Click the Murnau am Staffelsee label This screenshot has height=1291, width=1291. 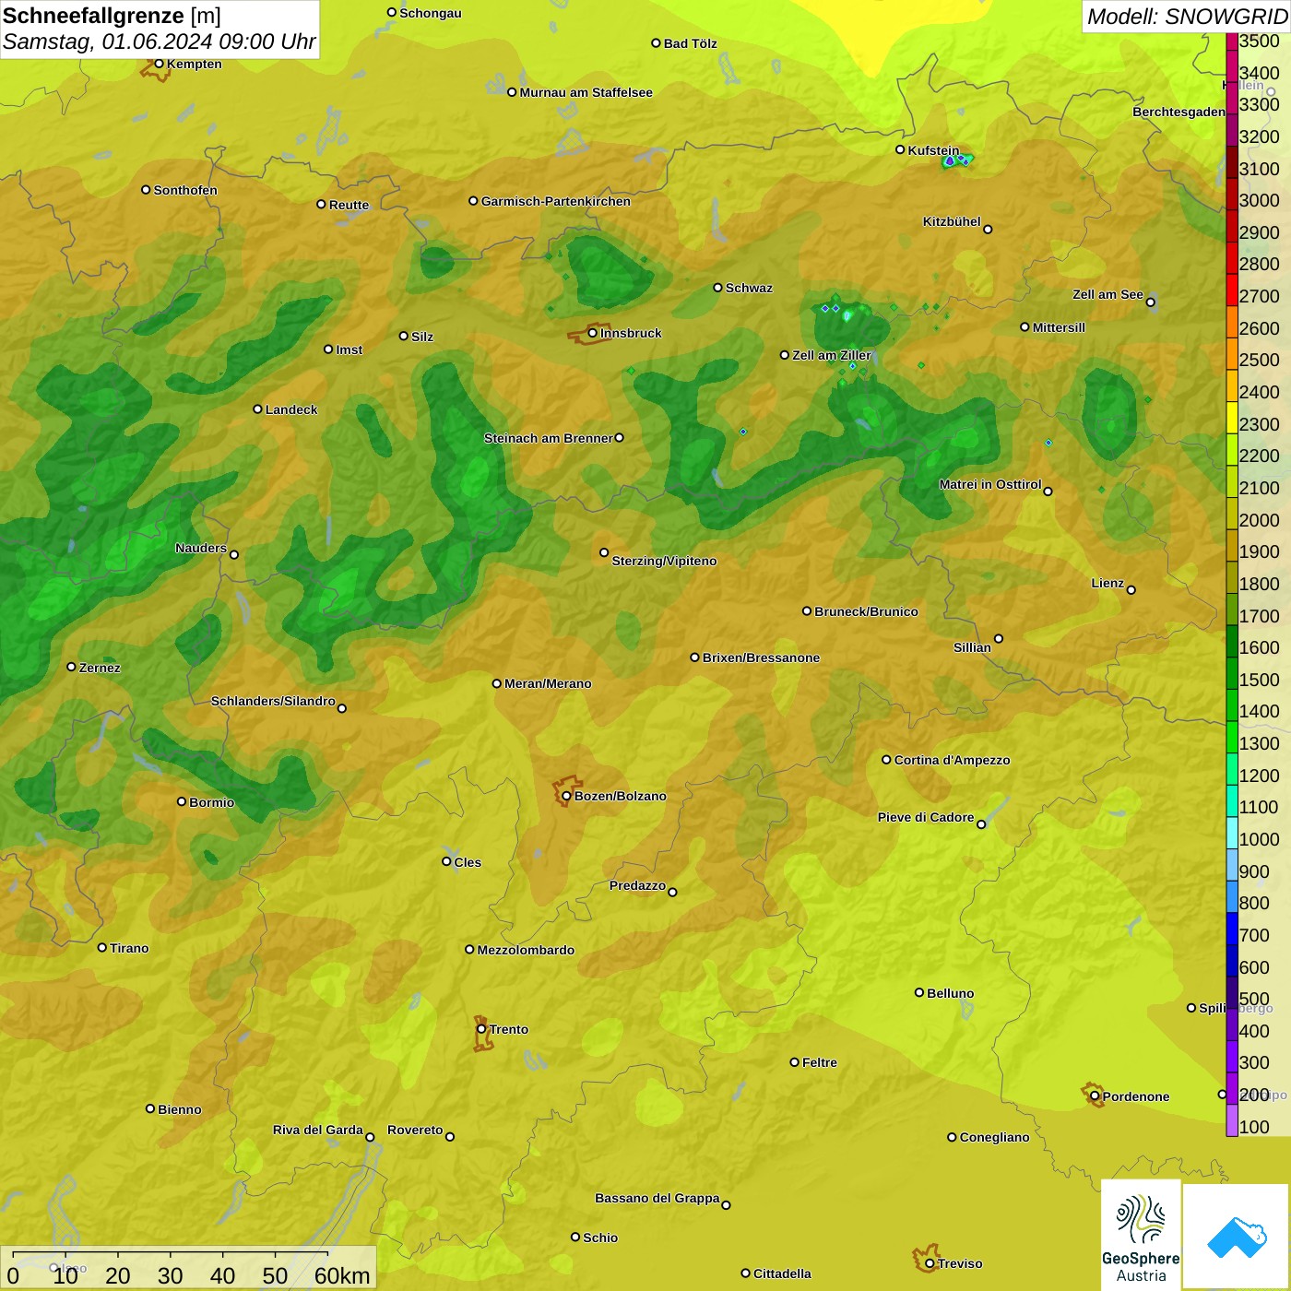point(586,92)
